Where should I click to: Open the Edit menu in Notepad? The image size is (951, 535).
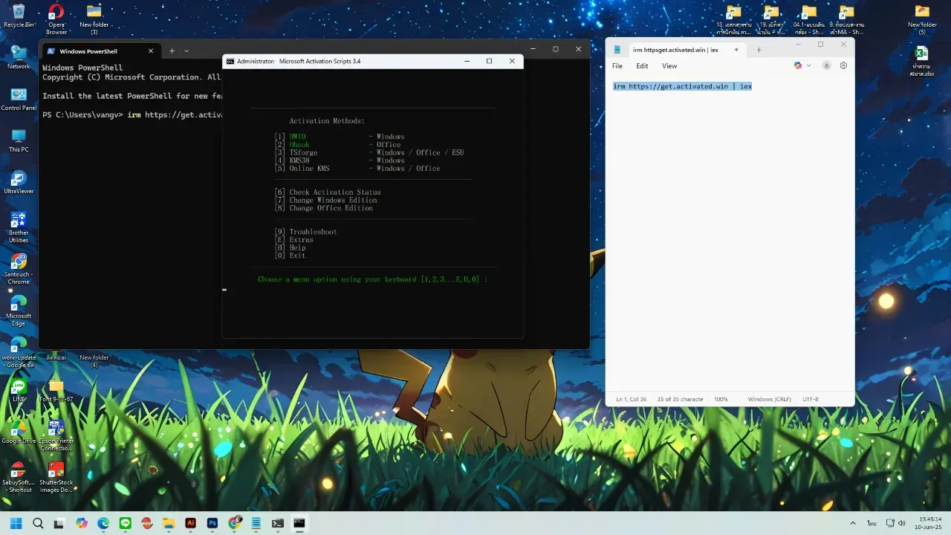642,66
